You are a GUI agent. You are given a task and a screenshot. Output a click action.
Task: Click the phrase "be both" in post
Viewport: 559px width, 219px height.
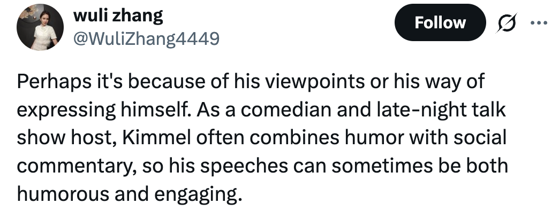coord(478,166)
